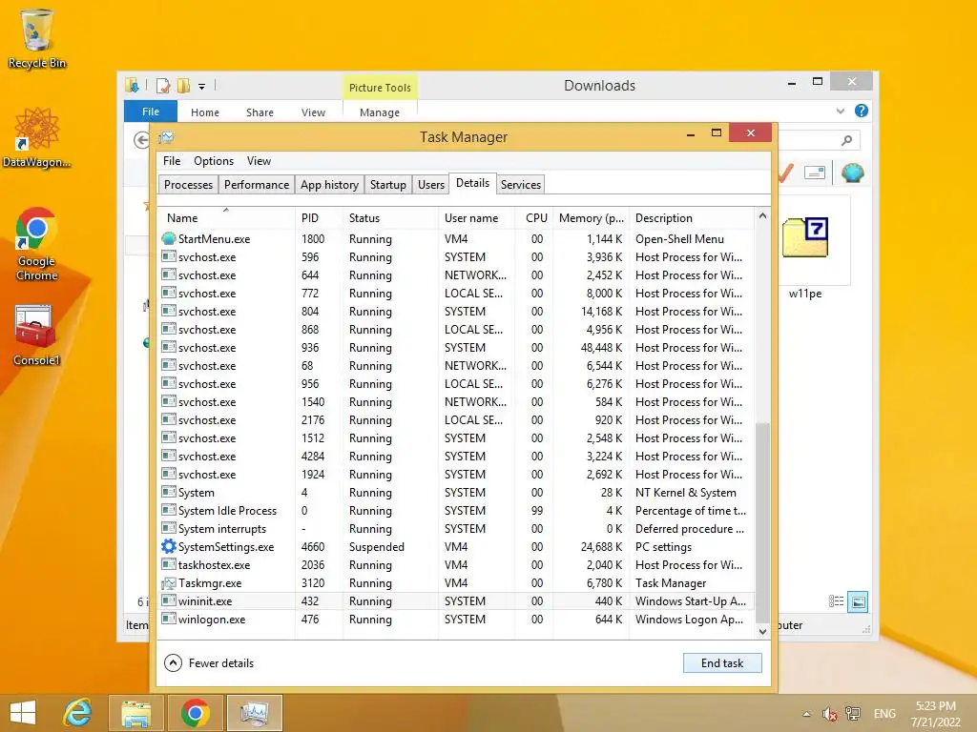
Task: Open the Home ribbon tab in Downloads
Action: pos(205,112)
